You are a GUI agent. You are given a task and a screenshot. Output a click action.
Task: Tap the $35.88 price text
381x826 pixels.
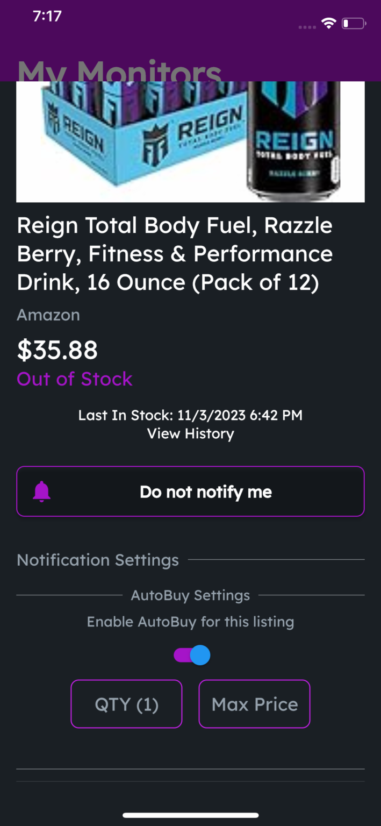tap(57, 350)
